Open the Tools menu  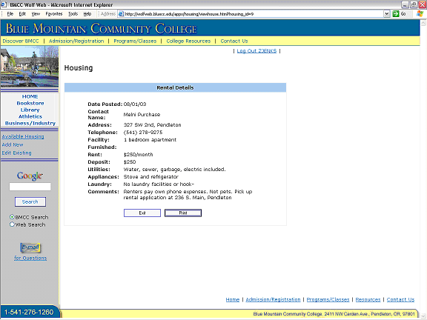[73, 14]
